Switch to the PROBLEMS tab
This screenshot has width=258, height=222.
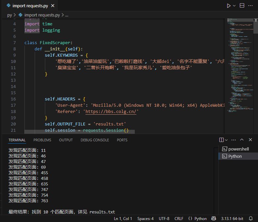(42, 140)
